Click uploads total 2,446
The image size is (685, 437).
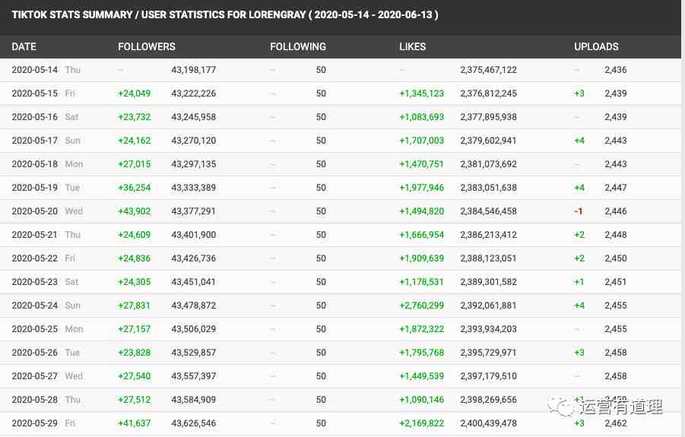click(x=616, y=211)
